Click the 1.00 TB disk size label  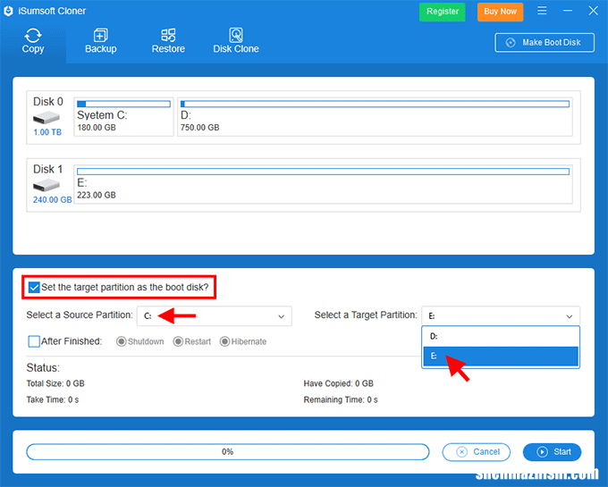tap(47, 132)
